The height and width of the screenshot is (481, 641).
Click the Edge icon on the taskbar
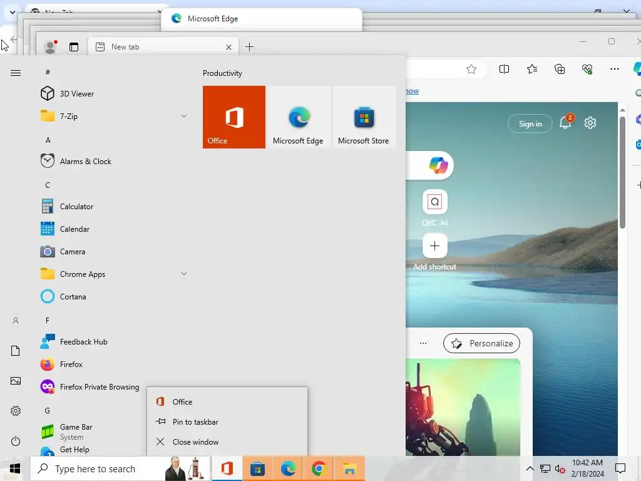288,468
